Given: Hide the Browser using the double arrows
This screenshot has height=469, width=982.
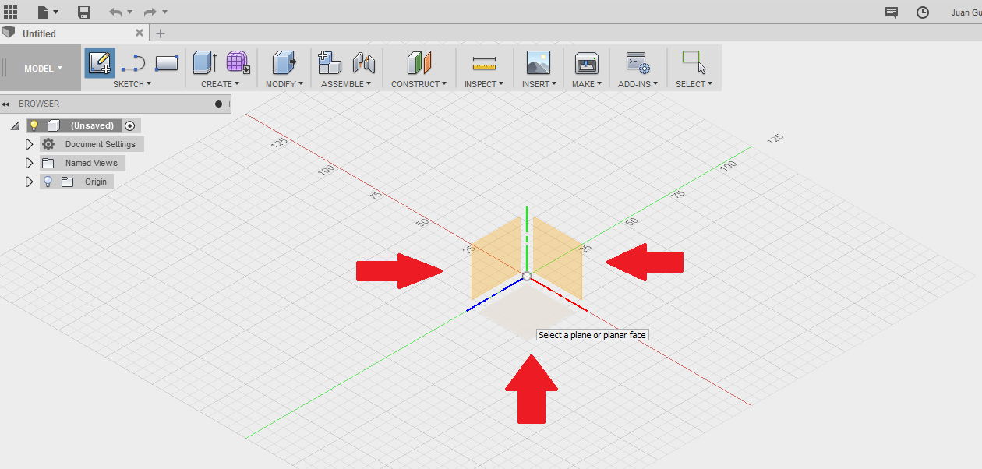Looking at the screenshot, I should (x=5, y=104).
